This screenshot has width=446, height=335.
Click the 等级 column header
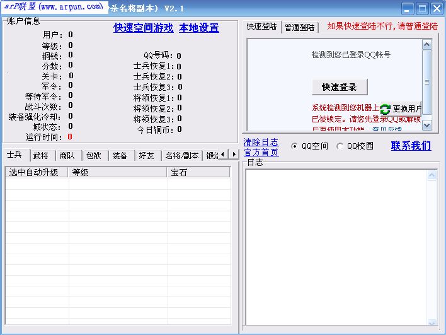[117, 172]
